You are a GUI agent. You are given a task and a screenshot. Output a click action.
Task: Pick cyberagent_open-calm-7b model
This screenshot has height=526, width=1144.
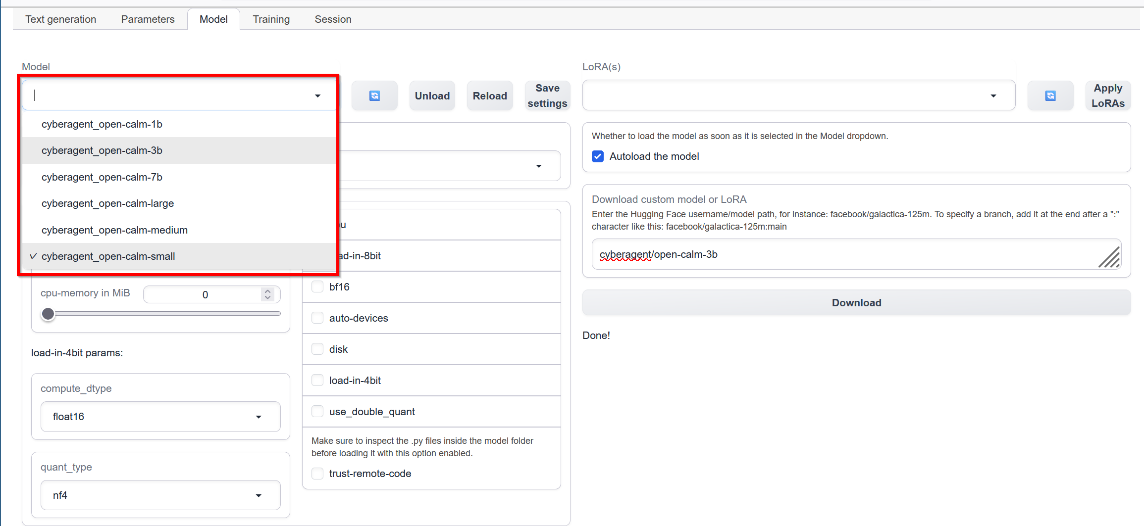point(179,177)
